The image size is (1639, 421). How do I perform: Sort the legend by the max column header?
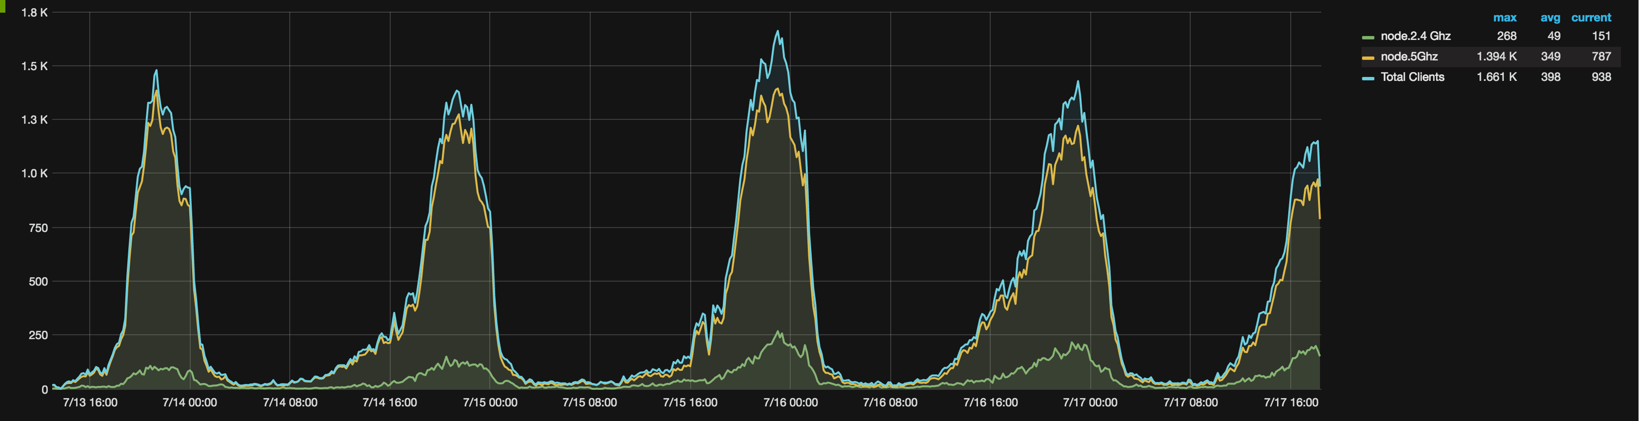tap(1505, 18)
